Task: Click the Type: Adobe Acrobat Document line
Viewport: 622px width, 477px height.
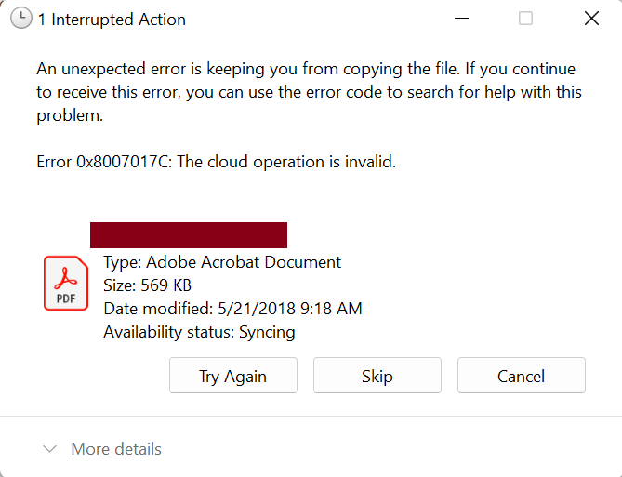Action: (222, 262)
